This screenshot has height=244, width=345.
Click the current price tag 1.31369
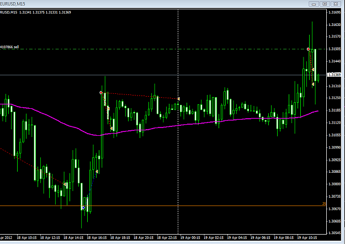pos(335,75)
